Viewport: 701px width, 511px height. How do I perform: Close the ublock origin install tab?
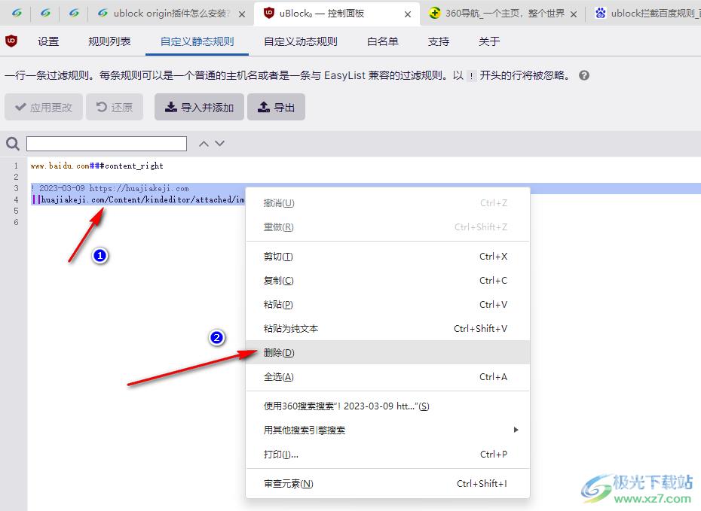pyautogui.click(x=242, y=14)
